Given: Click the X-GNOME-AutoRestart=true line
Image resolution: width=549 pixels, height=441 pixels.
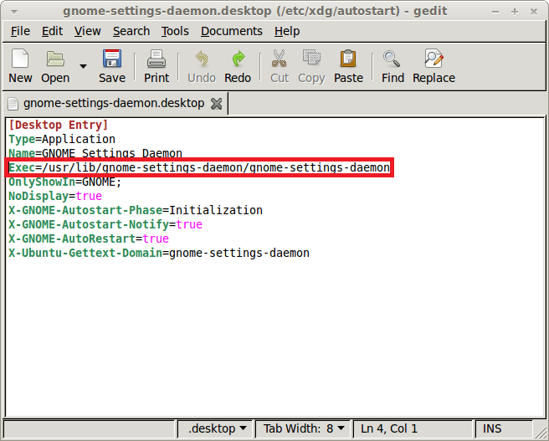Looking at the screenshot, I should [x=89, y=238].
